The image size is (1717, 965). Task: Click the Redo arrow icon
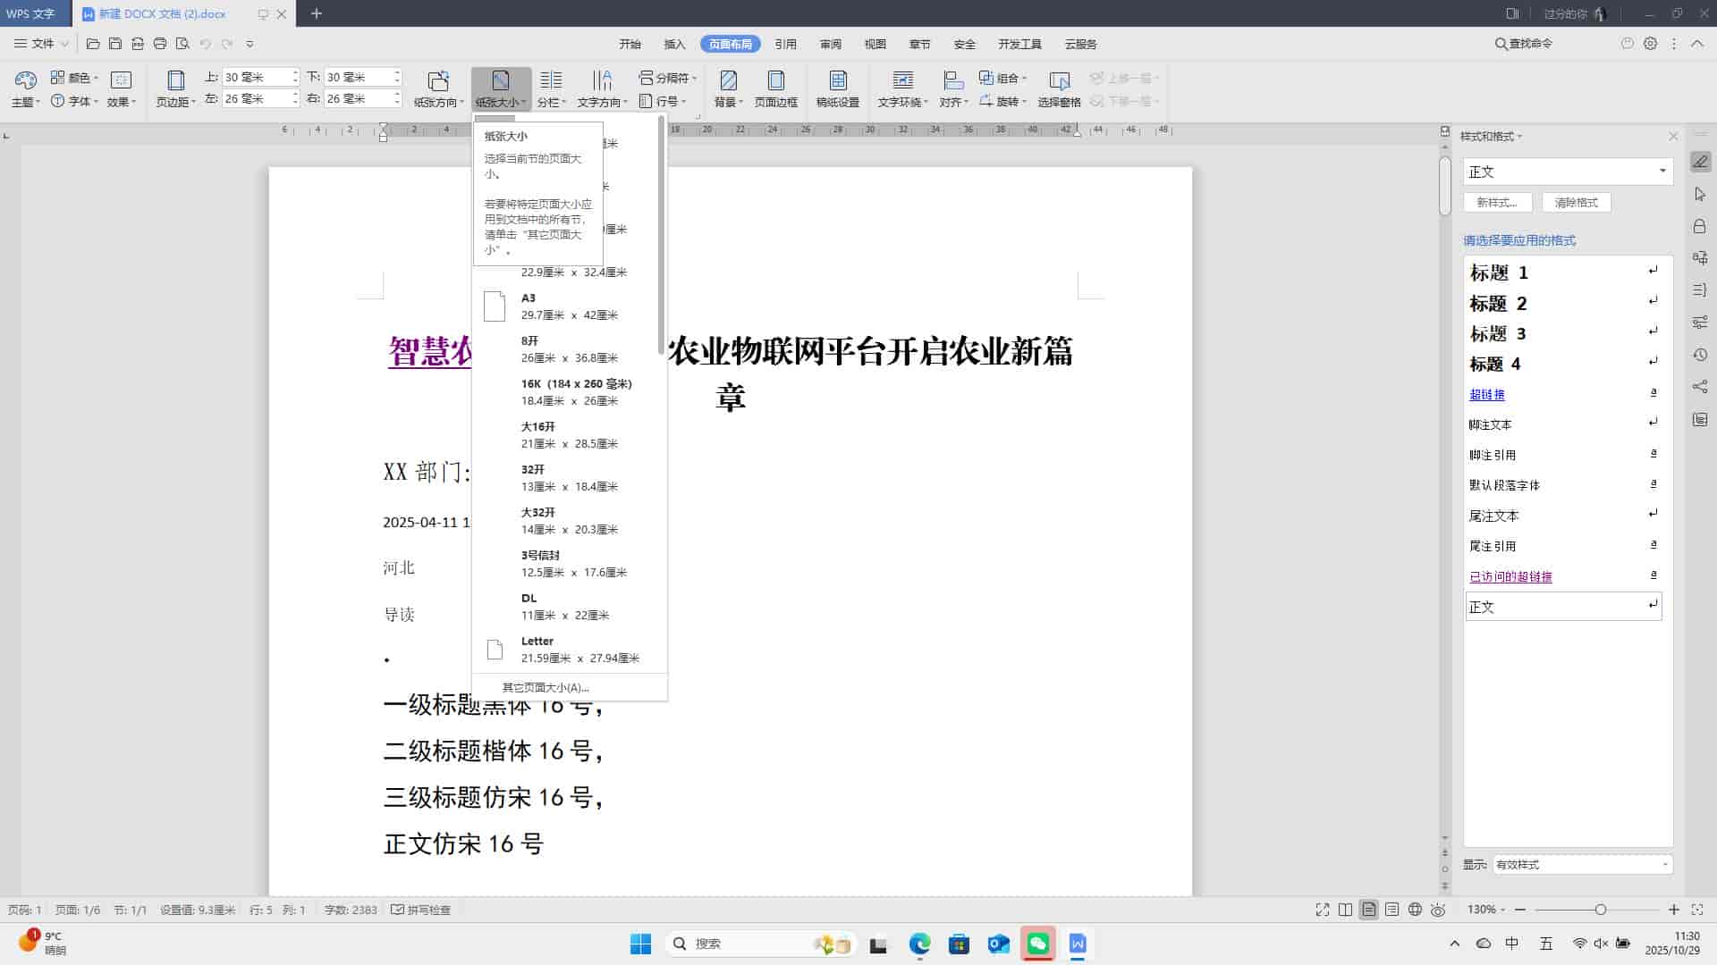(227, 43)
